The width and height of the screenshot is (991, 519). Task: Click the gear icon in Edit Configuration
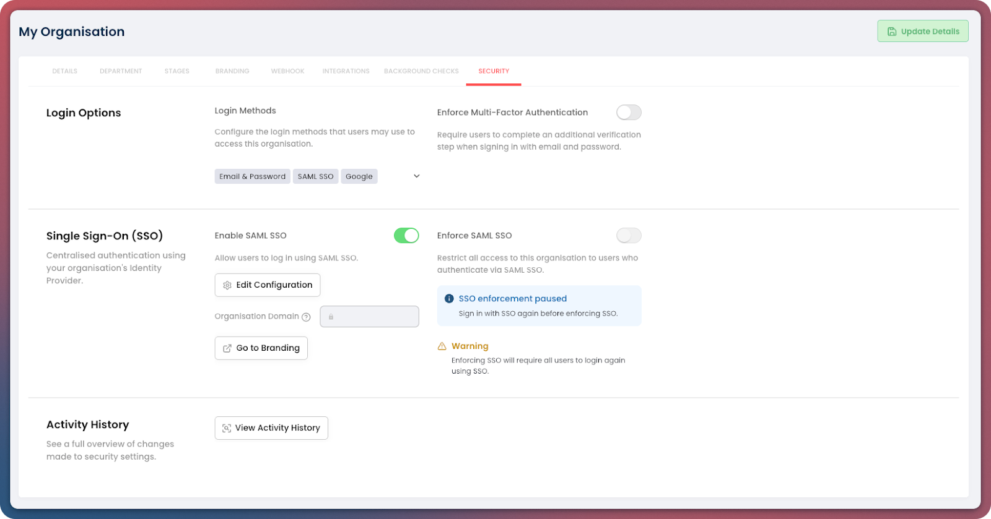point(227,285)
